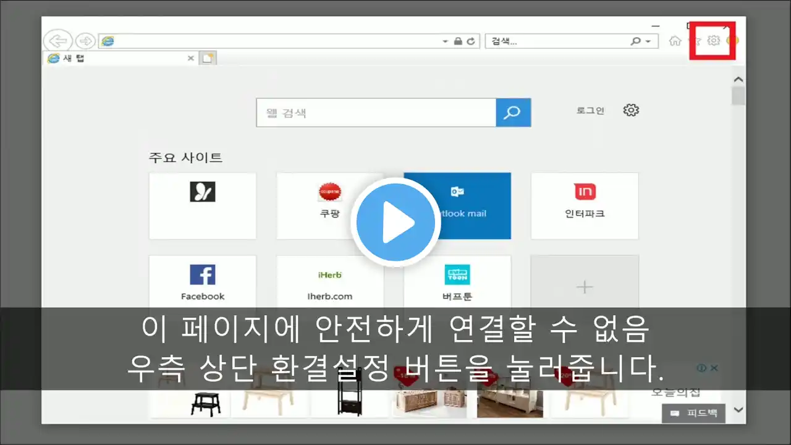The image size is (791, 445).
Task: Click the lock security icon in address bar
Action: (x=458, y=41)
